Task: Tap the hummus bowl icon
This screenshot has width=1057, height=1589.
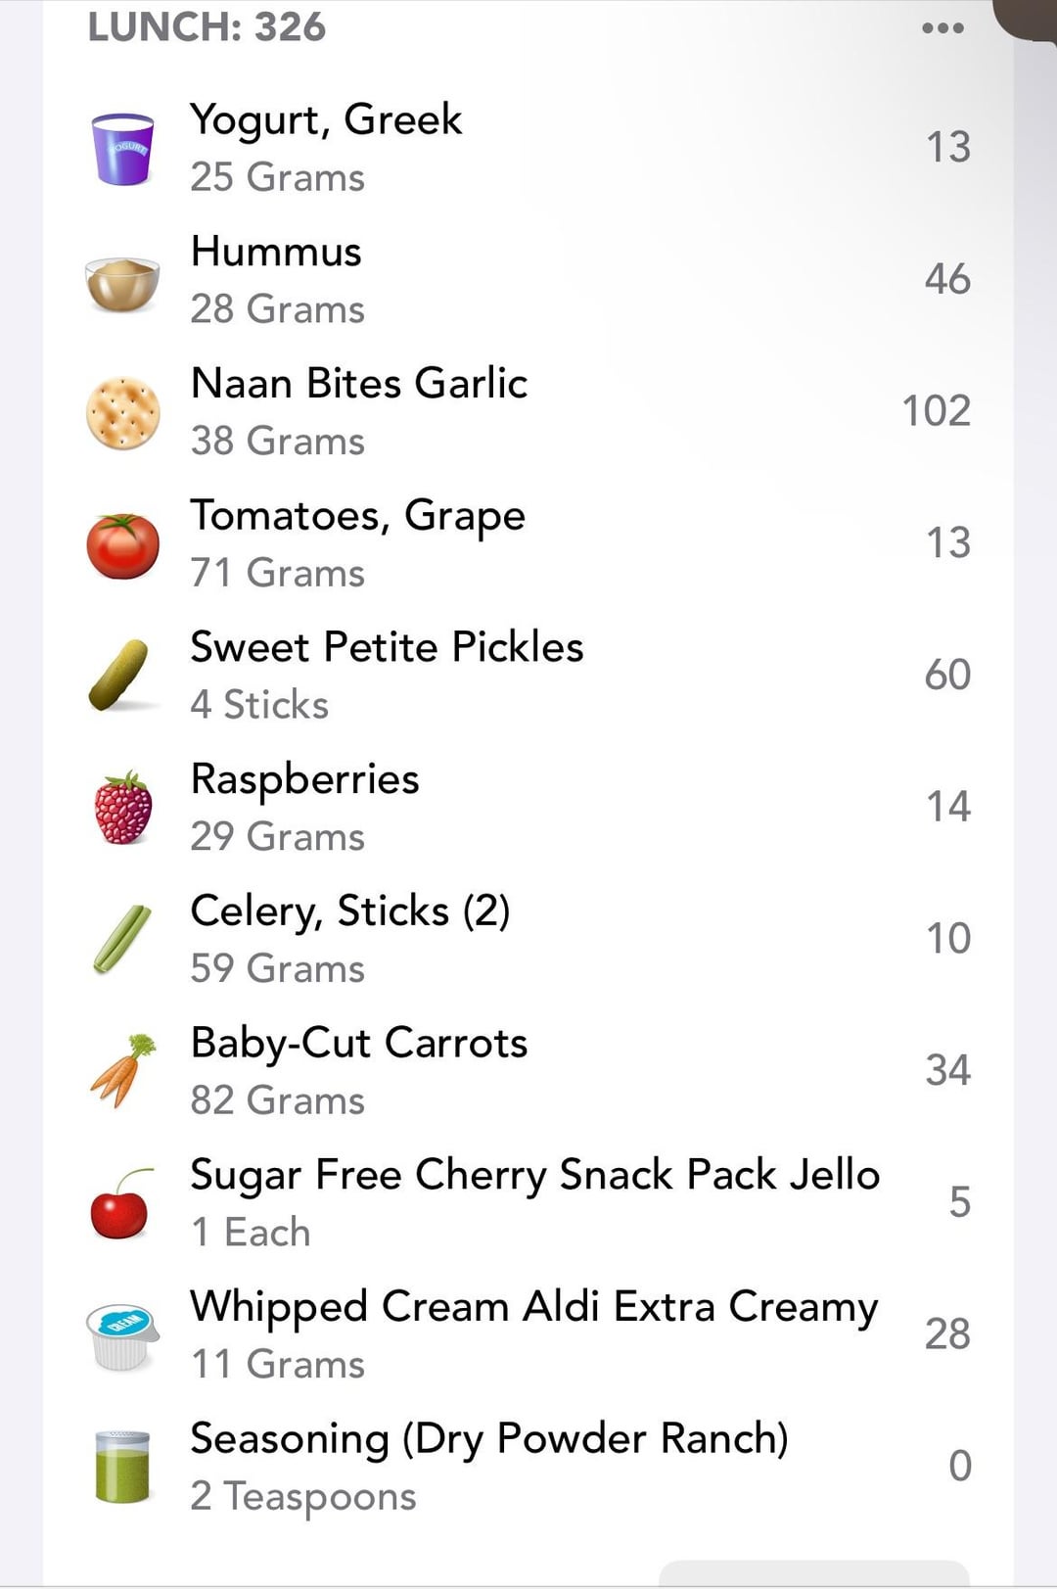Action: (122, 284)
